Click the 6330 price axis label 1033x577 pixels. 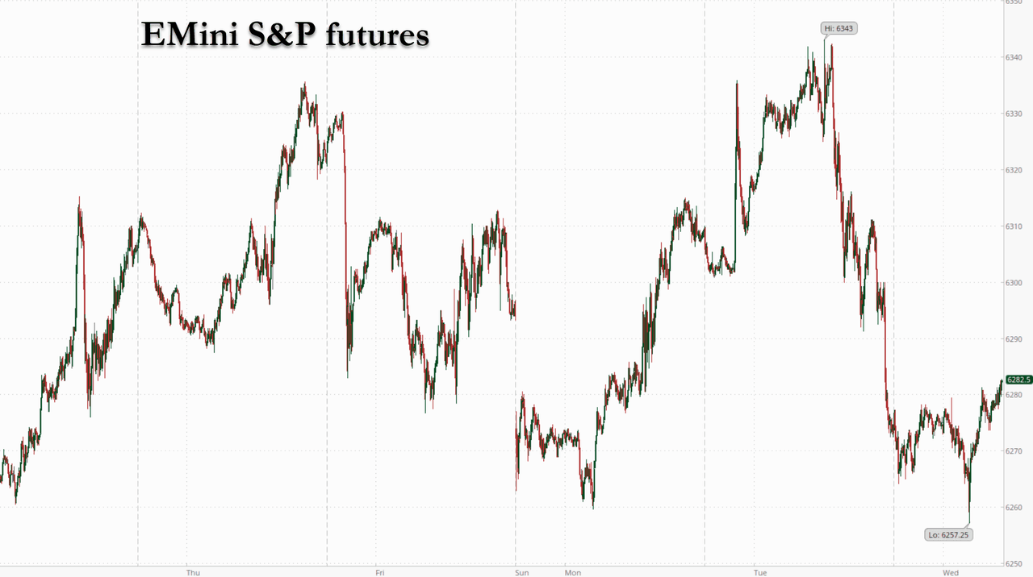(x=1014, y=114)
